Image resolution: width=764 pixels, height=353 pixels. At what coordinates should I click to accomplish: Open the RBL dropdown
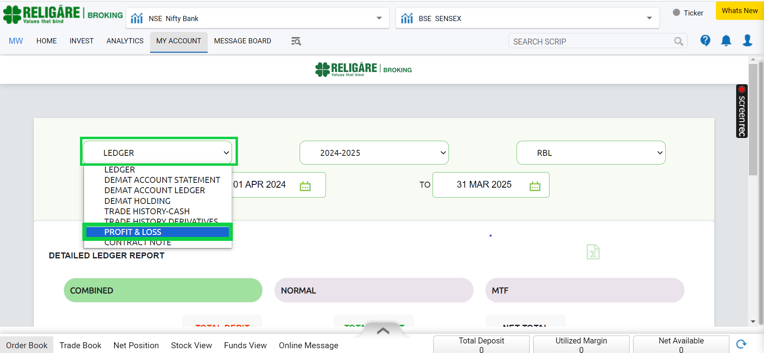coord(591,153)
